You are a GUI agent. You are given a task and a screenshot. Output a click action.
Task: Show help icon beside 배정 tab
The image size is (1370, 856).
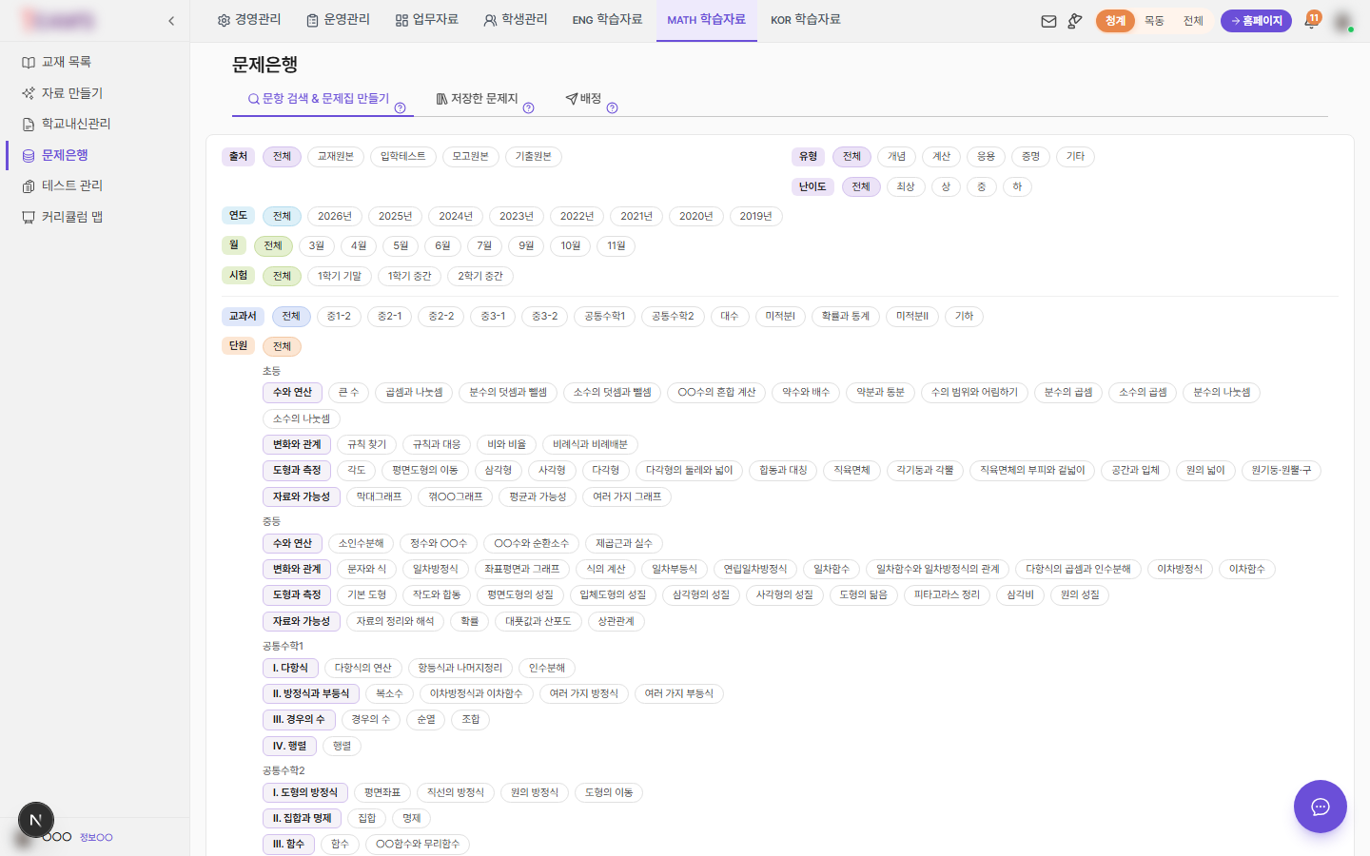pyautogui.click(x=613, y=107)
